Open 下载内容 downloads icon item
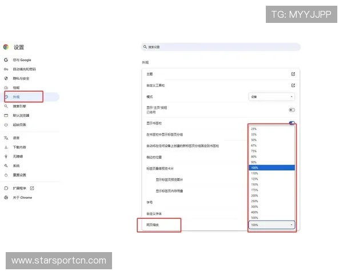The image size is (343, 275). (x=6, y=147)
